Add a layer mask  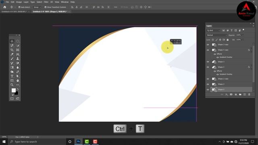[231, 95]
